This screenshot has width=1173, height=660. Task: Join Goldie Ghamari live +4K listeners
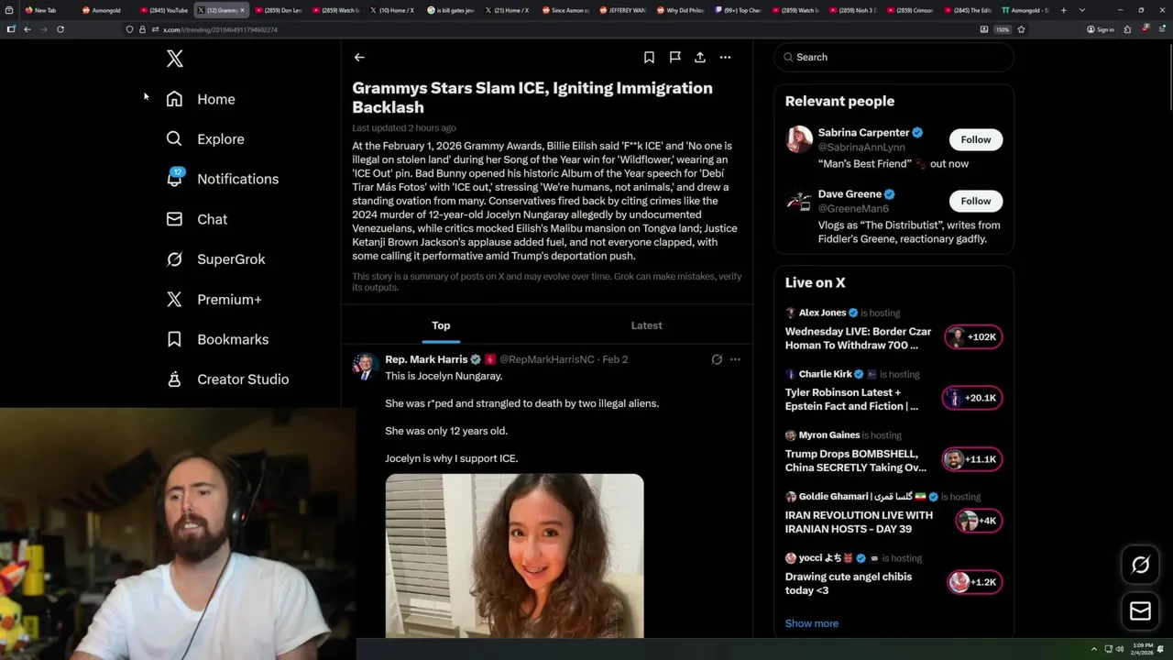coord(979,521)
